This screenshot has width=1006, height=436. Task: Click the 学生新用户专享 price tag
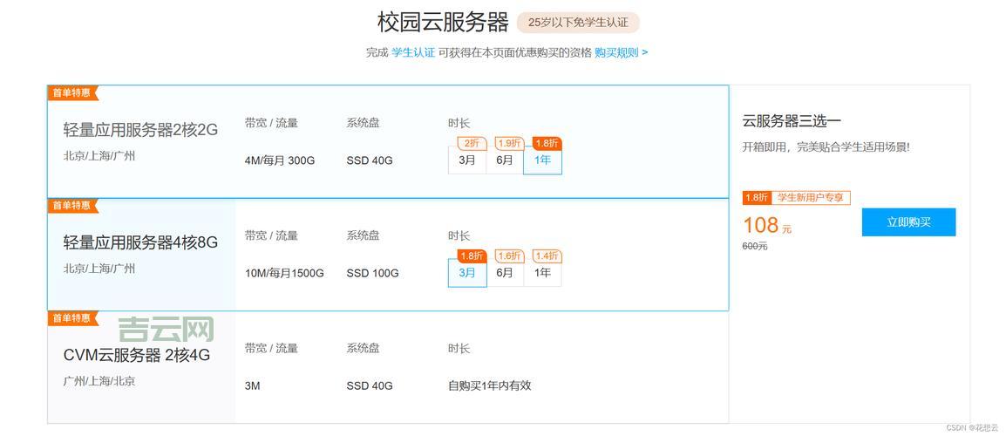click(811, 198)
